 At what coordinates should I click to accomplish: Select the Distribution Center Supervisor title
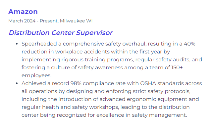coord(61,33)
